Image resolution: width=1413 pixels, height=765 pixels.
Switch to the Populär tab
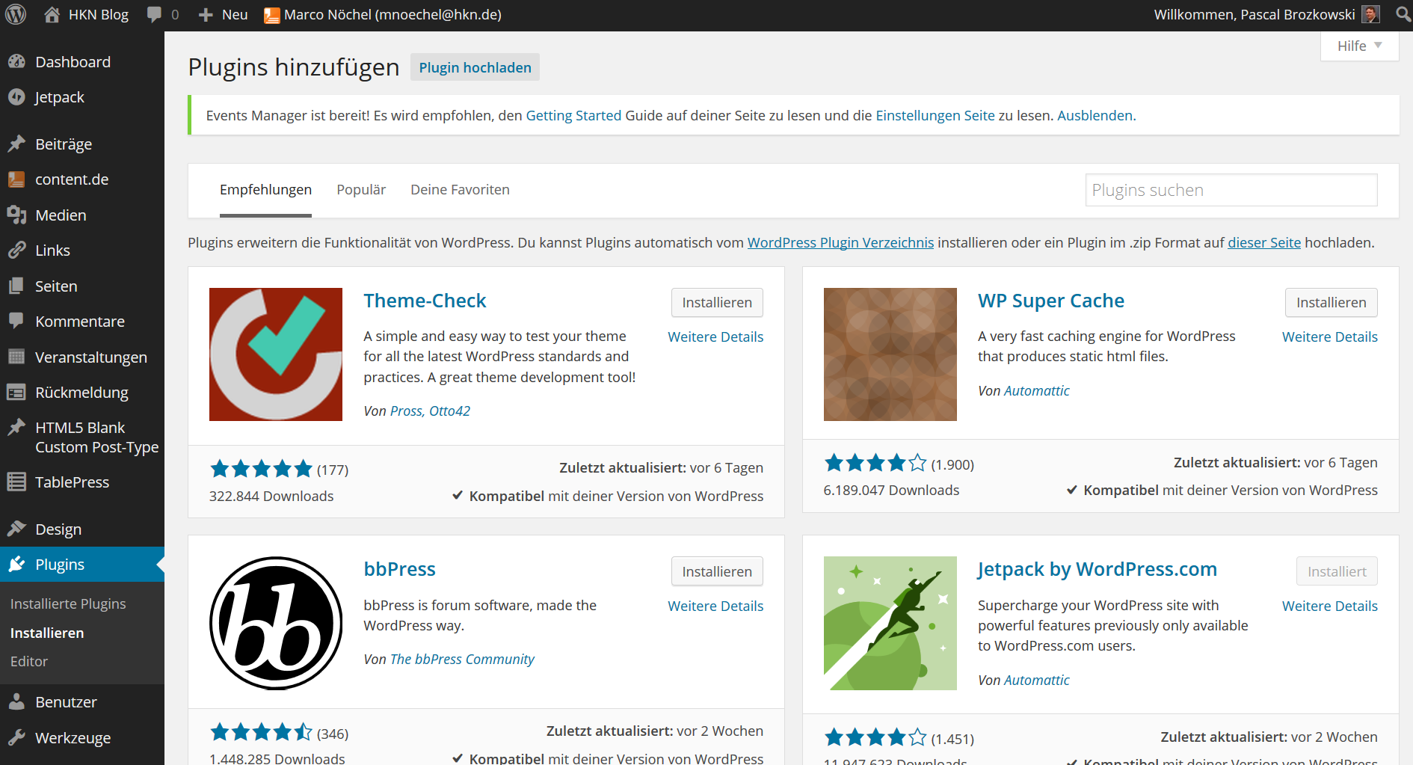coord(361,190)
